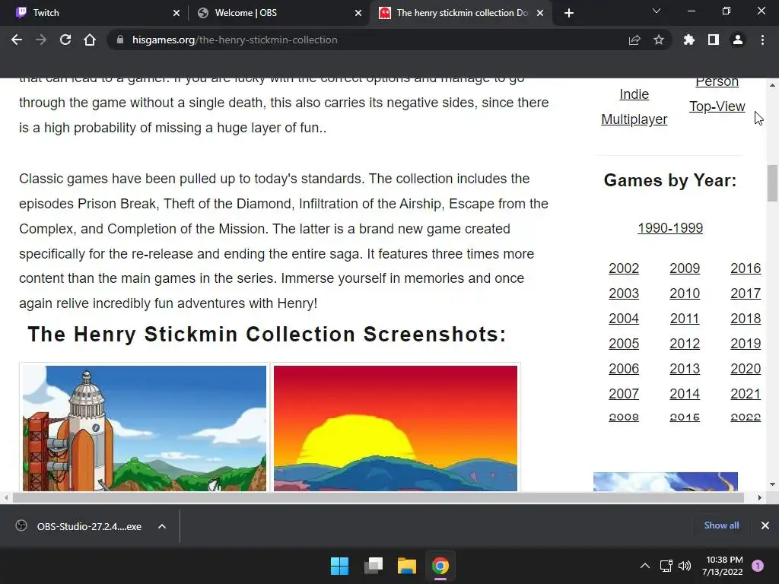Click the address bar URL

(x=234, y=40)
